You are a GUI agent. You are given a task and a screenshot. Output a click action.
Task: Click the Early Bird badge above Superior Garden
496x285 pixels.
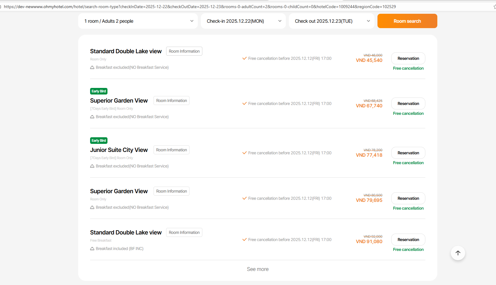(99, 91)
